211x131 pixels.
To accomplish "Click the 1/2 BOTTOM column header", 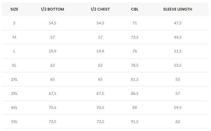I will tap(52, 9).
